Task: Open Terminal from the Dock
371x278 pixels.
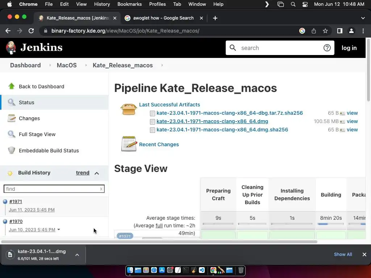Action: [x=186, y=270]
